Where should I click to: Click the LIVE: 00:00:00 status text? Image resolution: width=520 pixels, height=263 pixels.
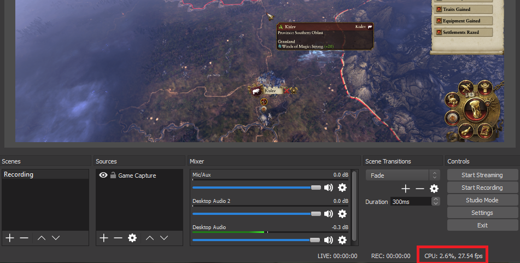point(337,256)
